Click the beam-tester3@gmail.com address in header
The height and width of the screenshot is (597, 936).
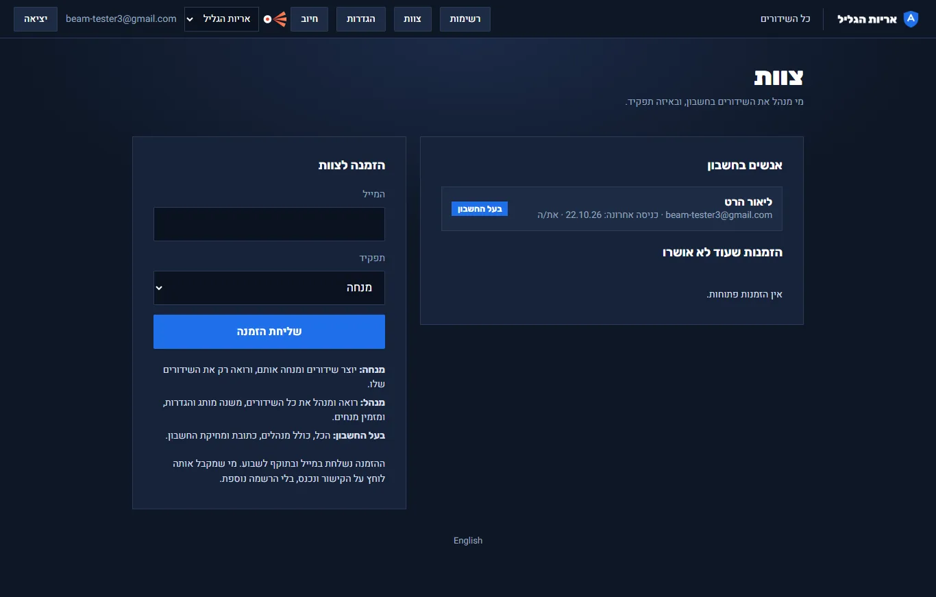(121, 19)
